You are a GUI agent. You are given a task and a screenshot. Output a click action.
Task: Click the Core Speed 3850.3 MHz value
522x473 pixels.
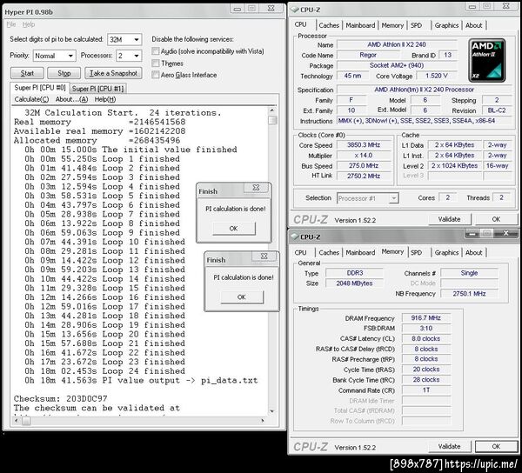point(364,145)
